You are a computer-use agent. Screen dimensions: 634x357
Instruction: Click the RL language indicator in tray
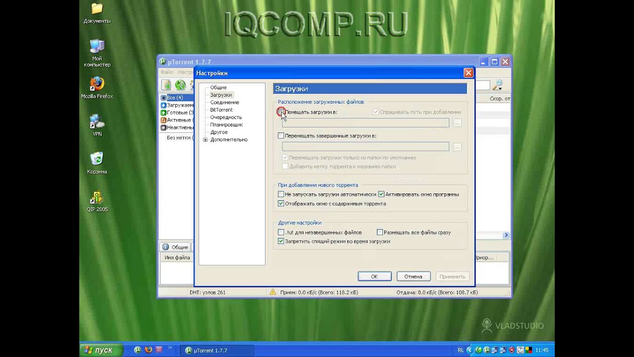461,350
